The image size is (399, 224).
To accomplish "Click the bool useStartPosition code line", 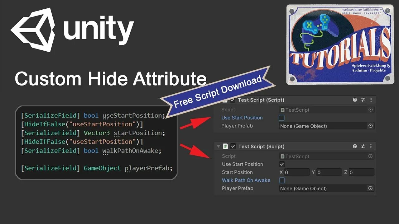I will tap(93, 115).
